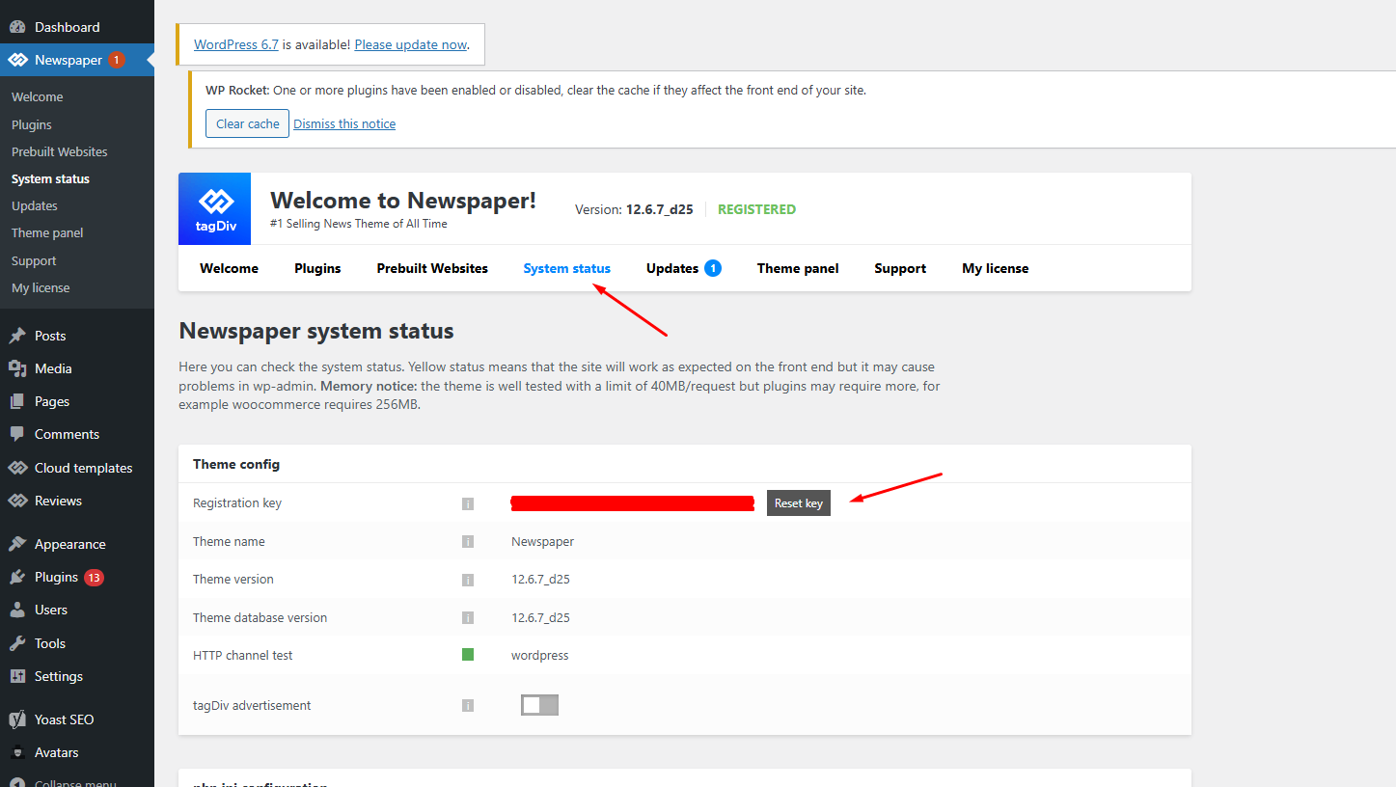
Task: Click info icon next to Registration key
Action: (468, 503)
